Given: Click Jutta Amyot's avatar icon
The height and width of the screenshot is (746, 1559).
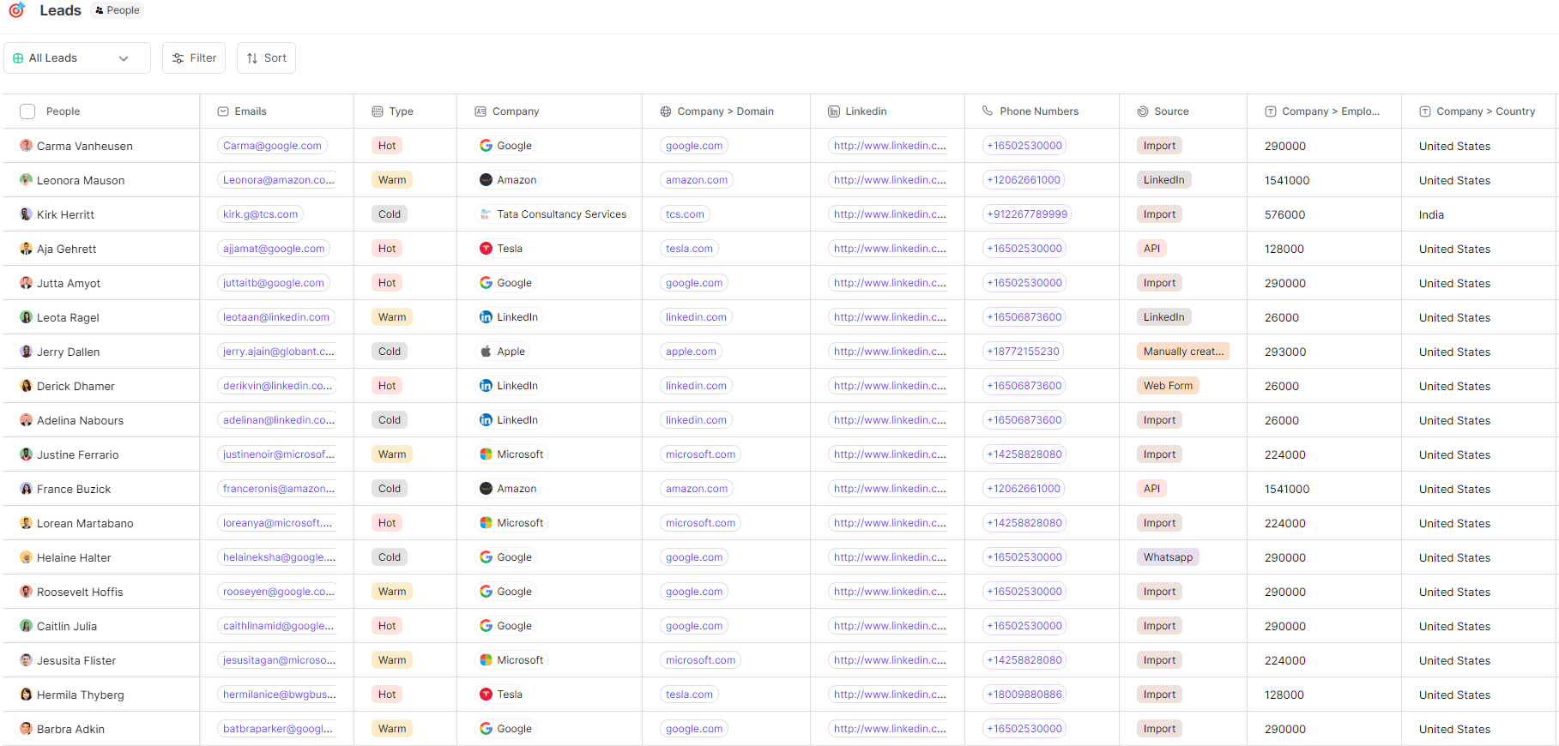Looking at the screenshot, I should tap(27, 283).
